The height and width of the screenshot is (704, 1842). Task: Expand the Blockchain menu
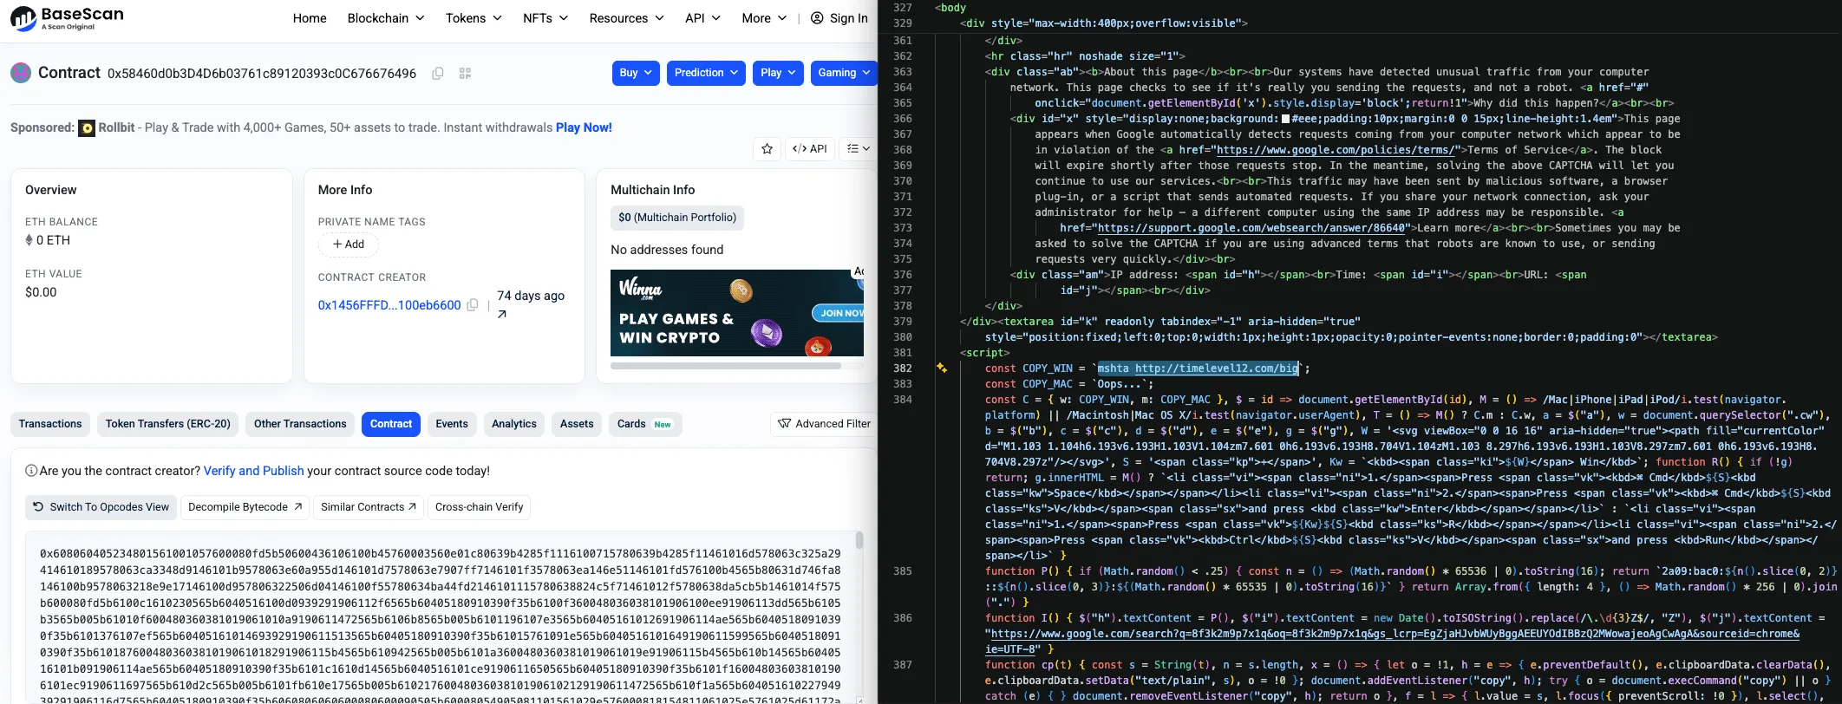(386, 18)
